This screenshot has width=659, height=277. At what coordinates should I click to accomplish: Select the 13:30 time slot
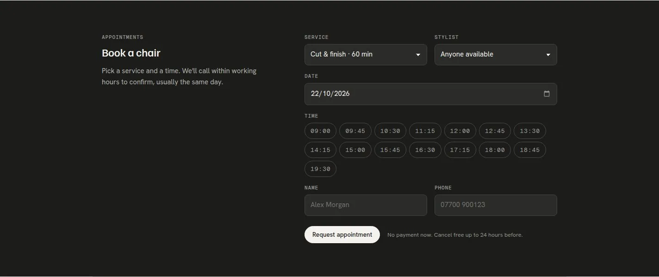[530, 131]
